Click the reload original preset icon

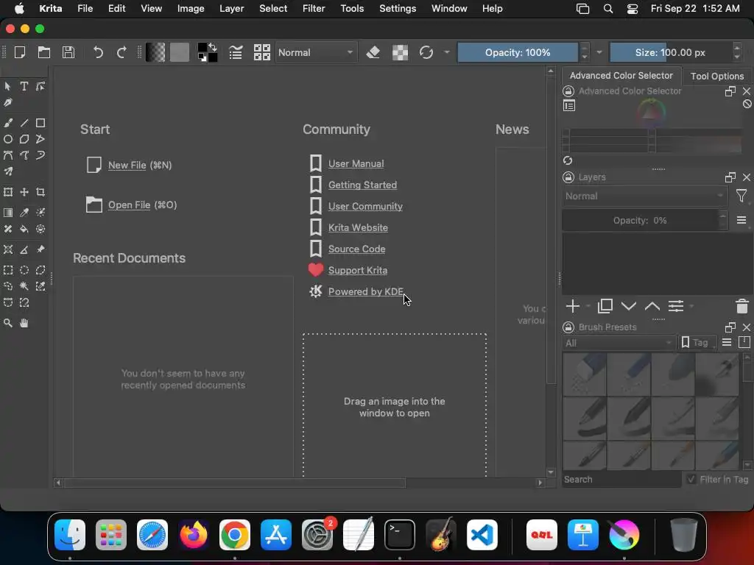coord(426,52)
